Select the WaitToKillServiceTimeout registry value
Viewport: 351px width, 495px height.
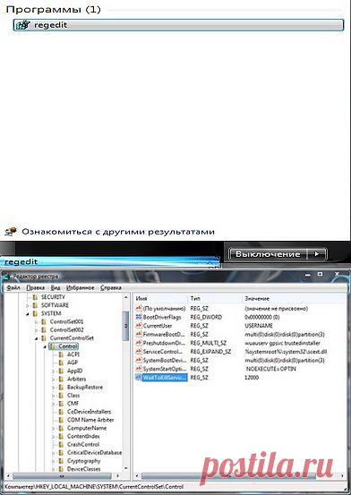(161, 377)
